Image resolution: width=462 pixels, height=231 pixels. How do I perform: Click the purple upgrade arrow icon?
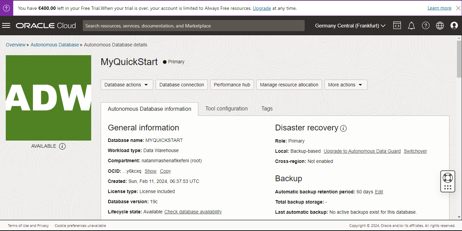coord(6,8)
